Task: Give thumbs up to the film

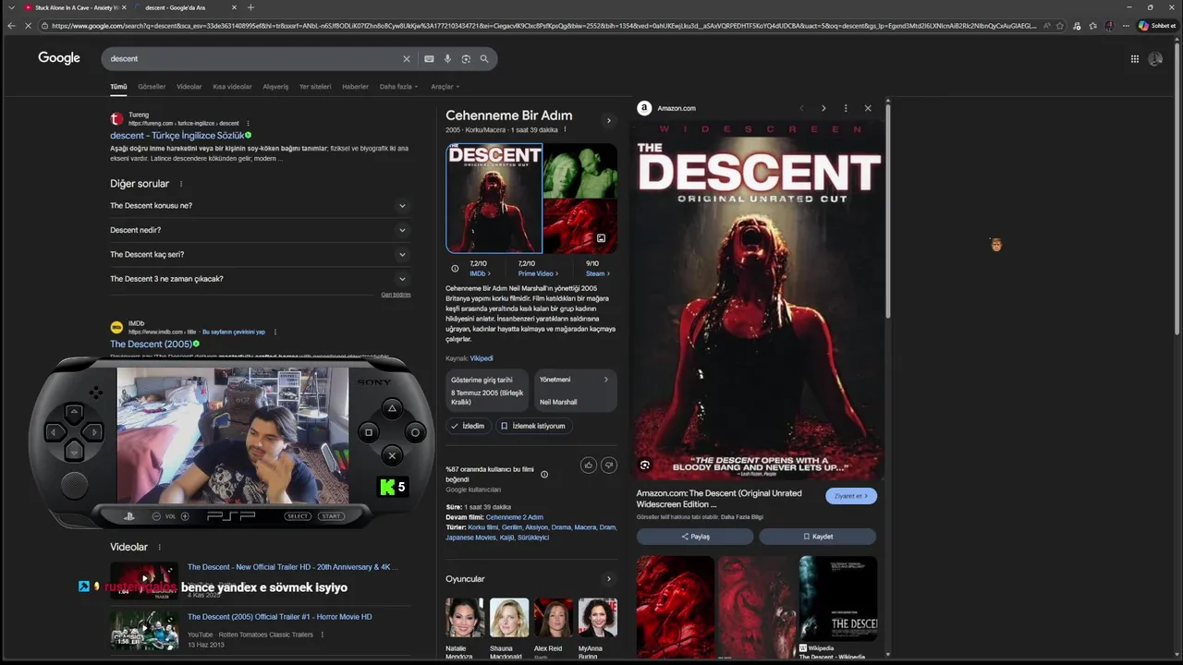Action: click(x=589, y=465)
